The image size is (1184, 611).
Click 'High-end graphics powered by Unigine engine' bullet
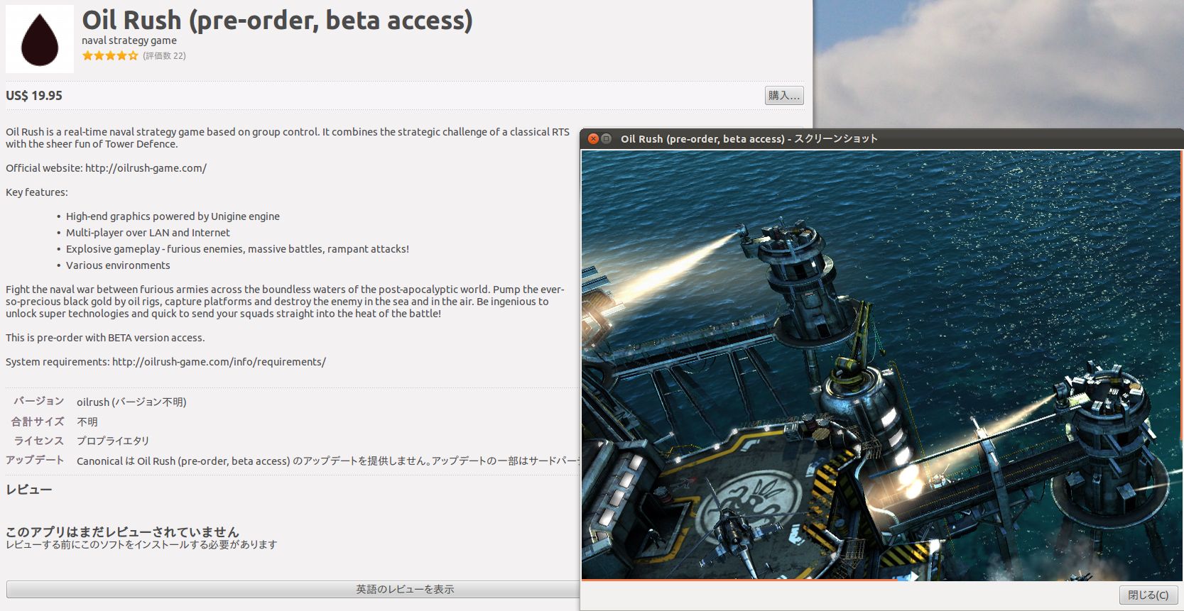coord(173,216)
